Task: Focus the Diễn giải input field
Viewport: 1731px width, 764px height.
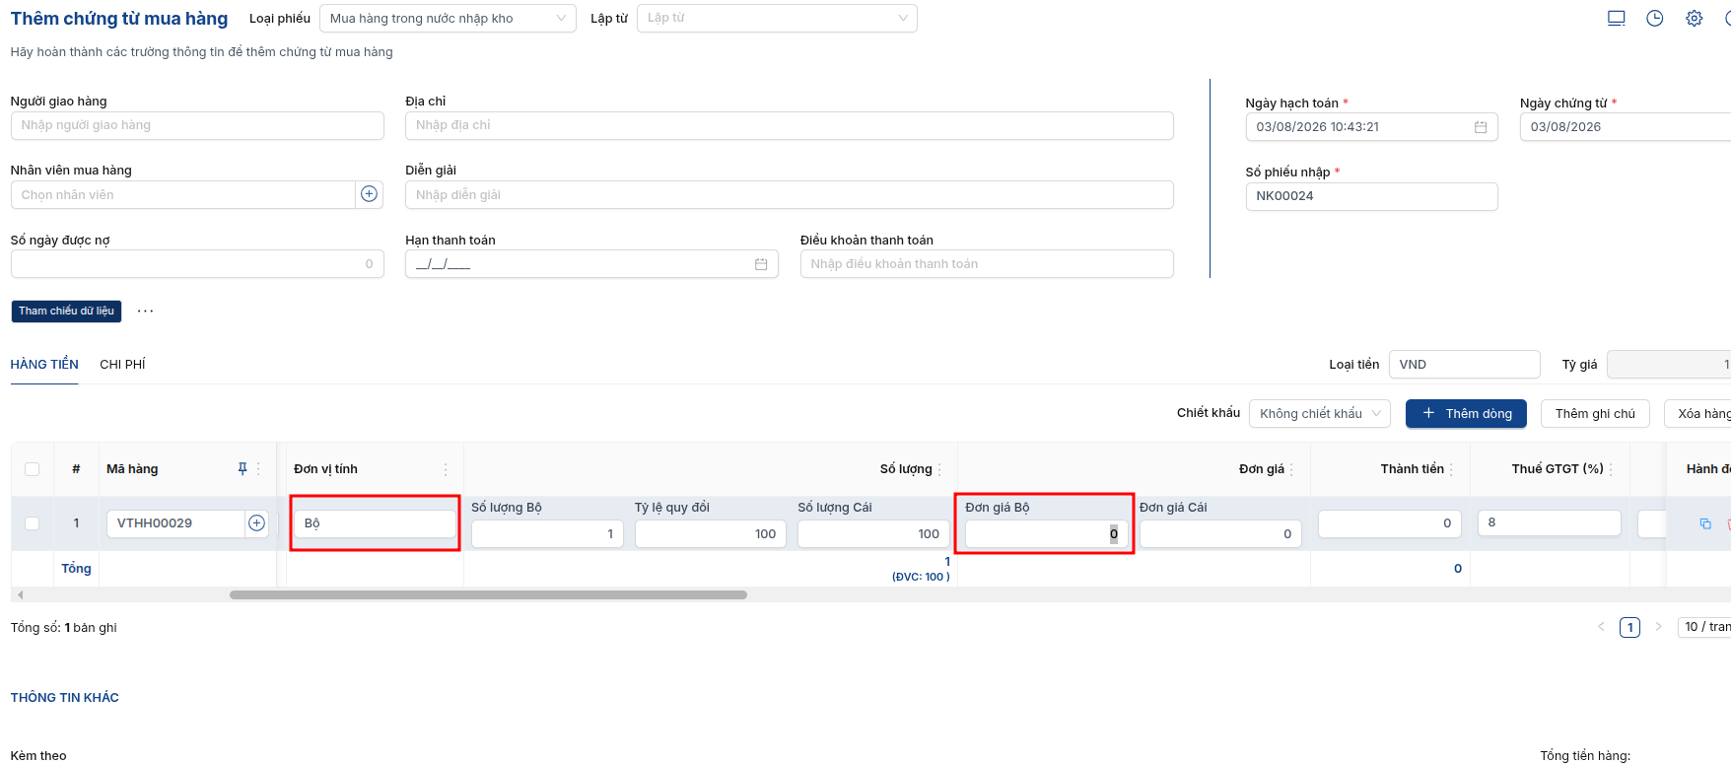Action: tap(789, 195)
